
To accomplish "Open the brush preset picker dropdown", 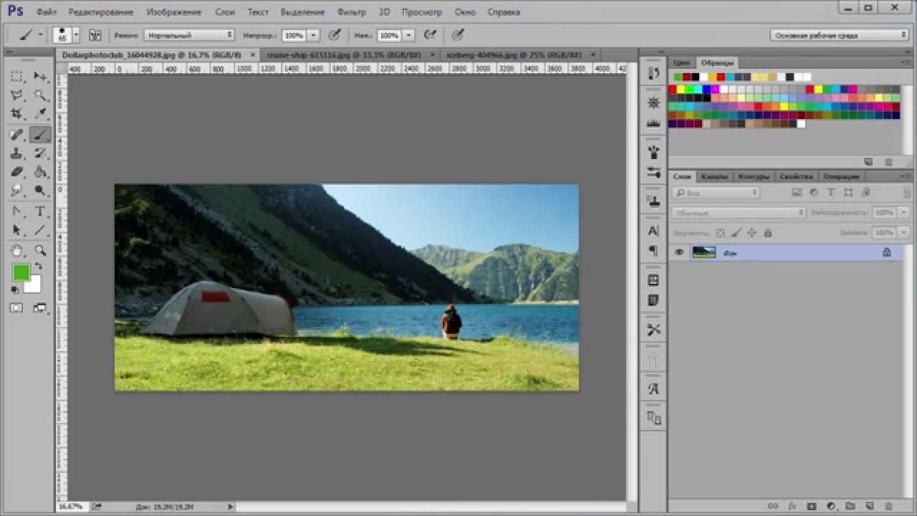I will (x=76, y=34).
